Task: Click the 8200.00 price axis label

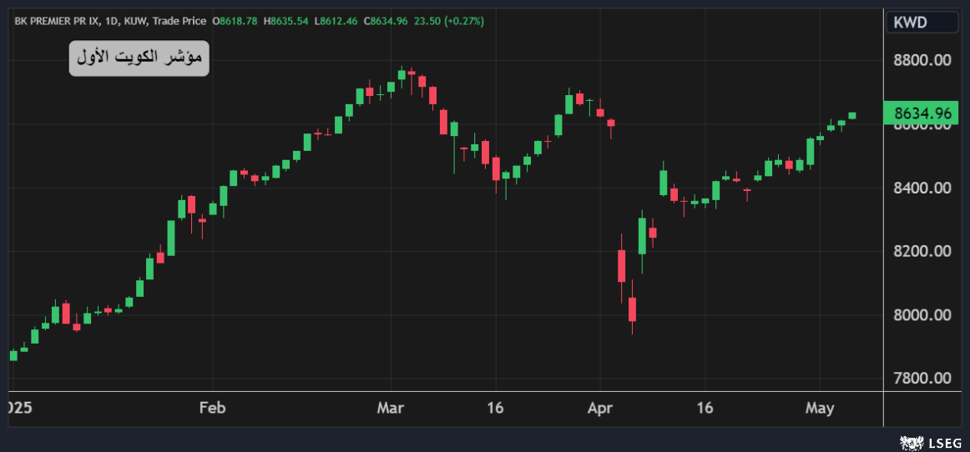Action: (x=922, y=252)
